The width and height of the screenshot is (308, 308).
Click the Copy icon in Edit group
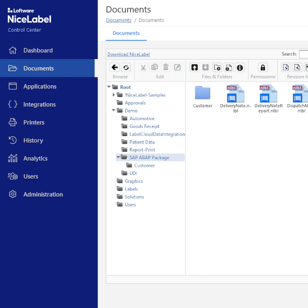pyautogui.click(x=155, y=68)
